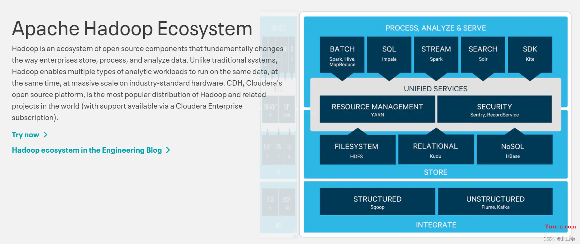Click the INTEGRATE label
This screenshot has width=580, height=244.
(x=436, y=225)
